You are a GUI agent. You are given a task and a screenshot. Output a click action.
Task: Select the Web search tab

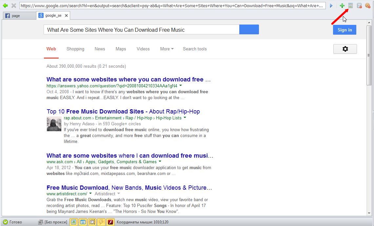coord(51,49)
